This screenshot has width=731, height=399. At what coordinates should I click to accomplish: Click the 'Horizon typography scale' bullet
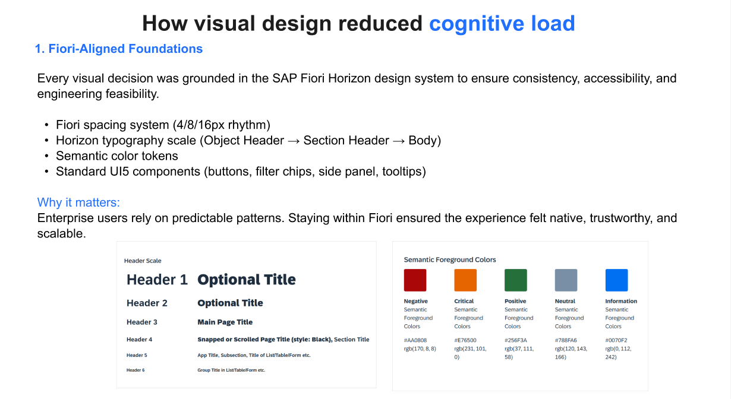248,141
